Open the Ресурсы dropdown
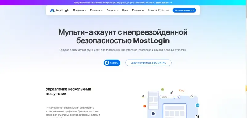Screen dimensions: 247x118 [x=112, y=10]
